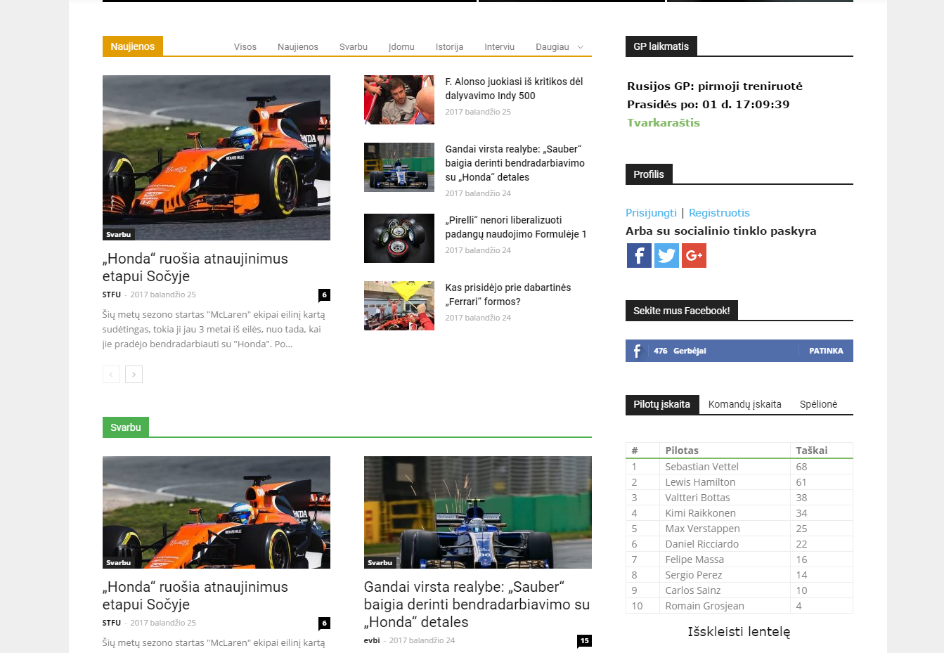
Task: Read article about F. Alonso Indy 500
Action: click(515, 89)
